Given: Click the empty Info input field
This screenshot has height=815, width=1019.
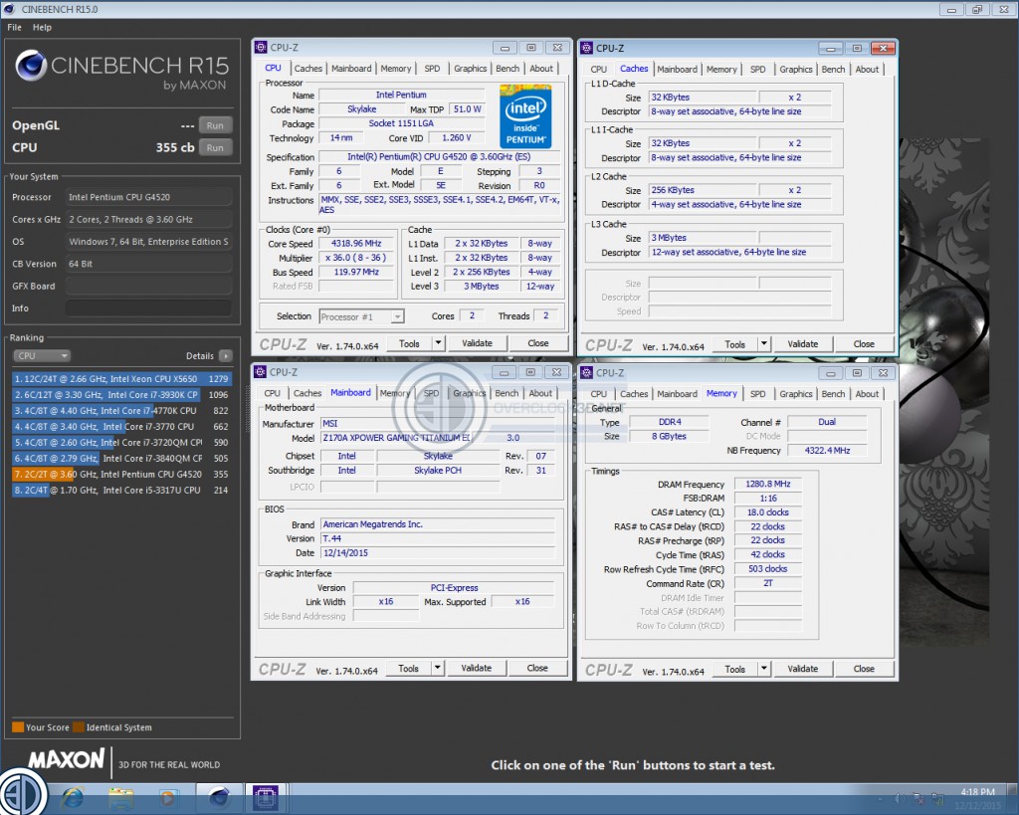Looking at the screenshot, I should tap(148, 308).
